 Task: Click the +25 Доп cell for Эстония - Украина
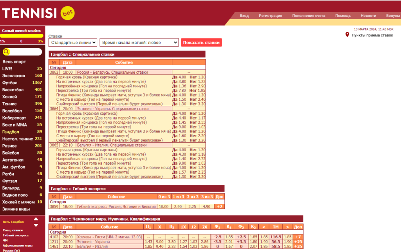[298, 242]
